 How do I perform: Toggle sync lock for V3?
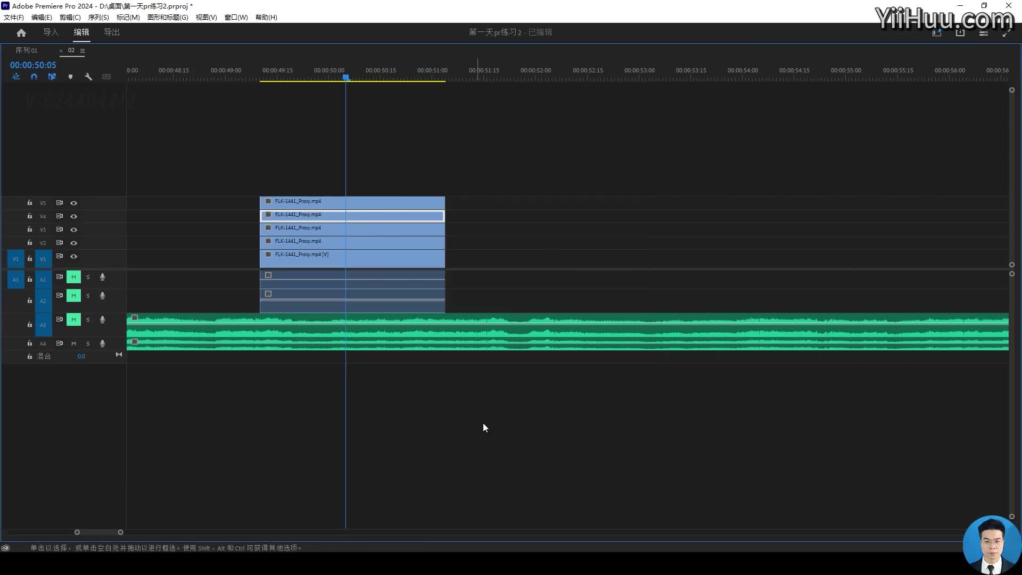[60, 229]
